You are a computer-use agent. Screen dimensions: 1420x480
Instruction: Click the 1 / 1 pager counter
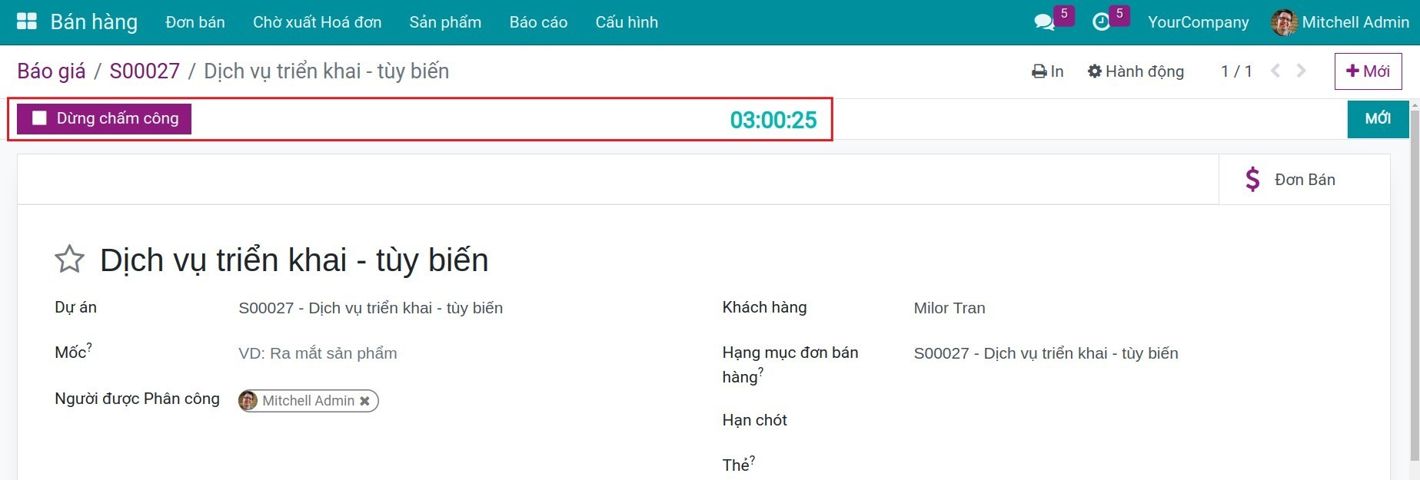tap(1236, 71)
